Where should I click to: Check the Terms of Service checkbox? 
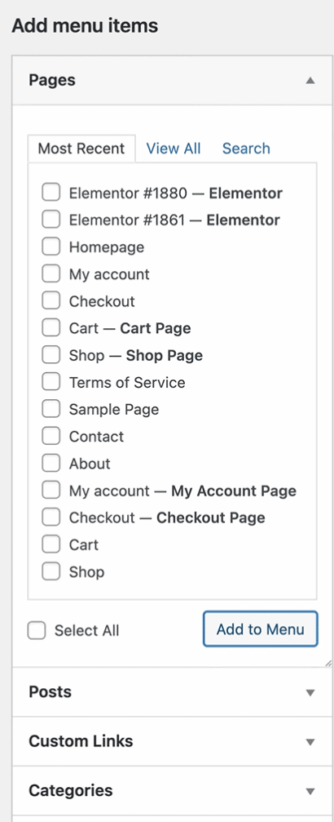point(51,382)
